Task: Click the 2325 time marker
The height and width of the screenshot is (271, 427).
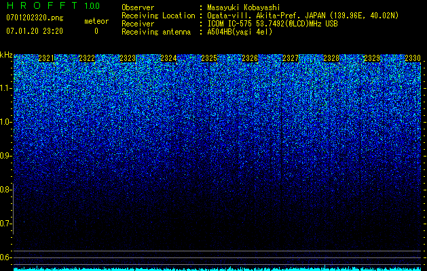Action: pyautogui.click(x=209, y=58)
